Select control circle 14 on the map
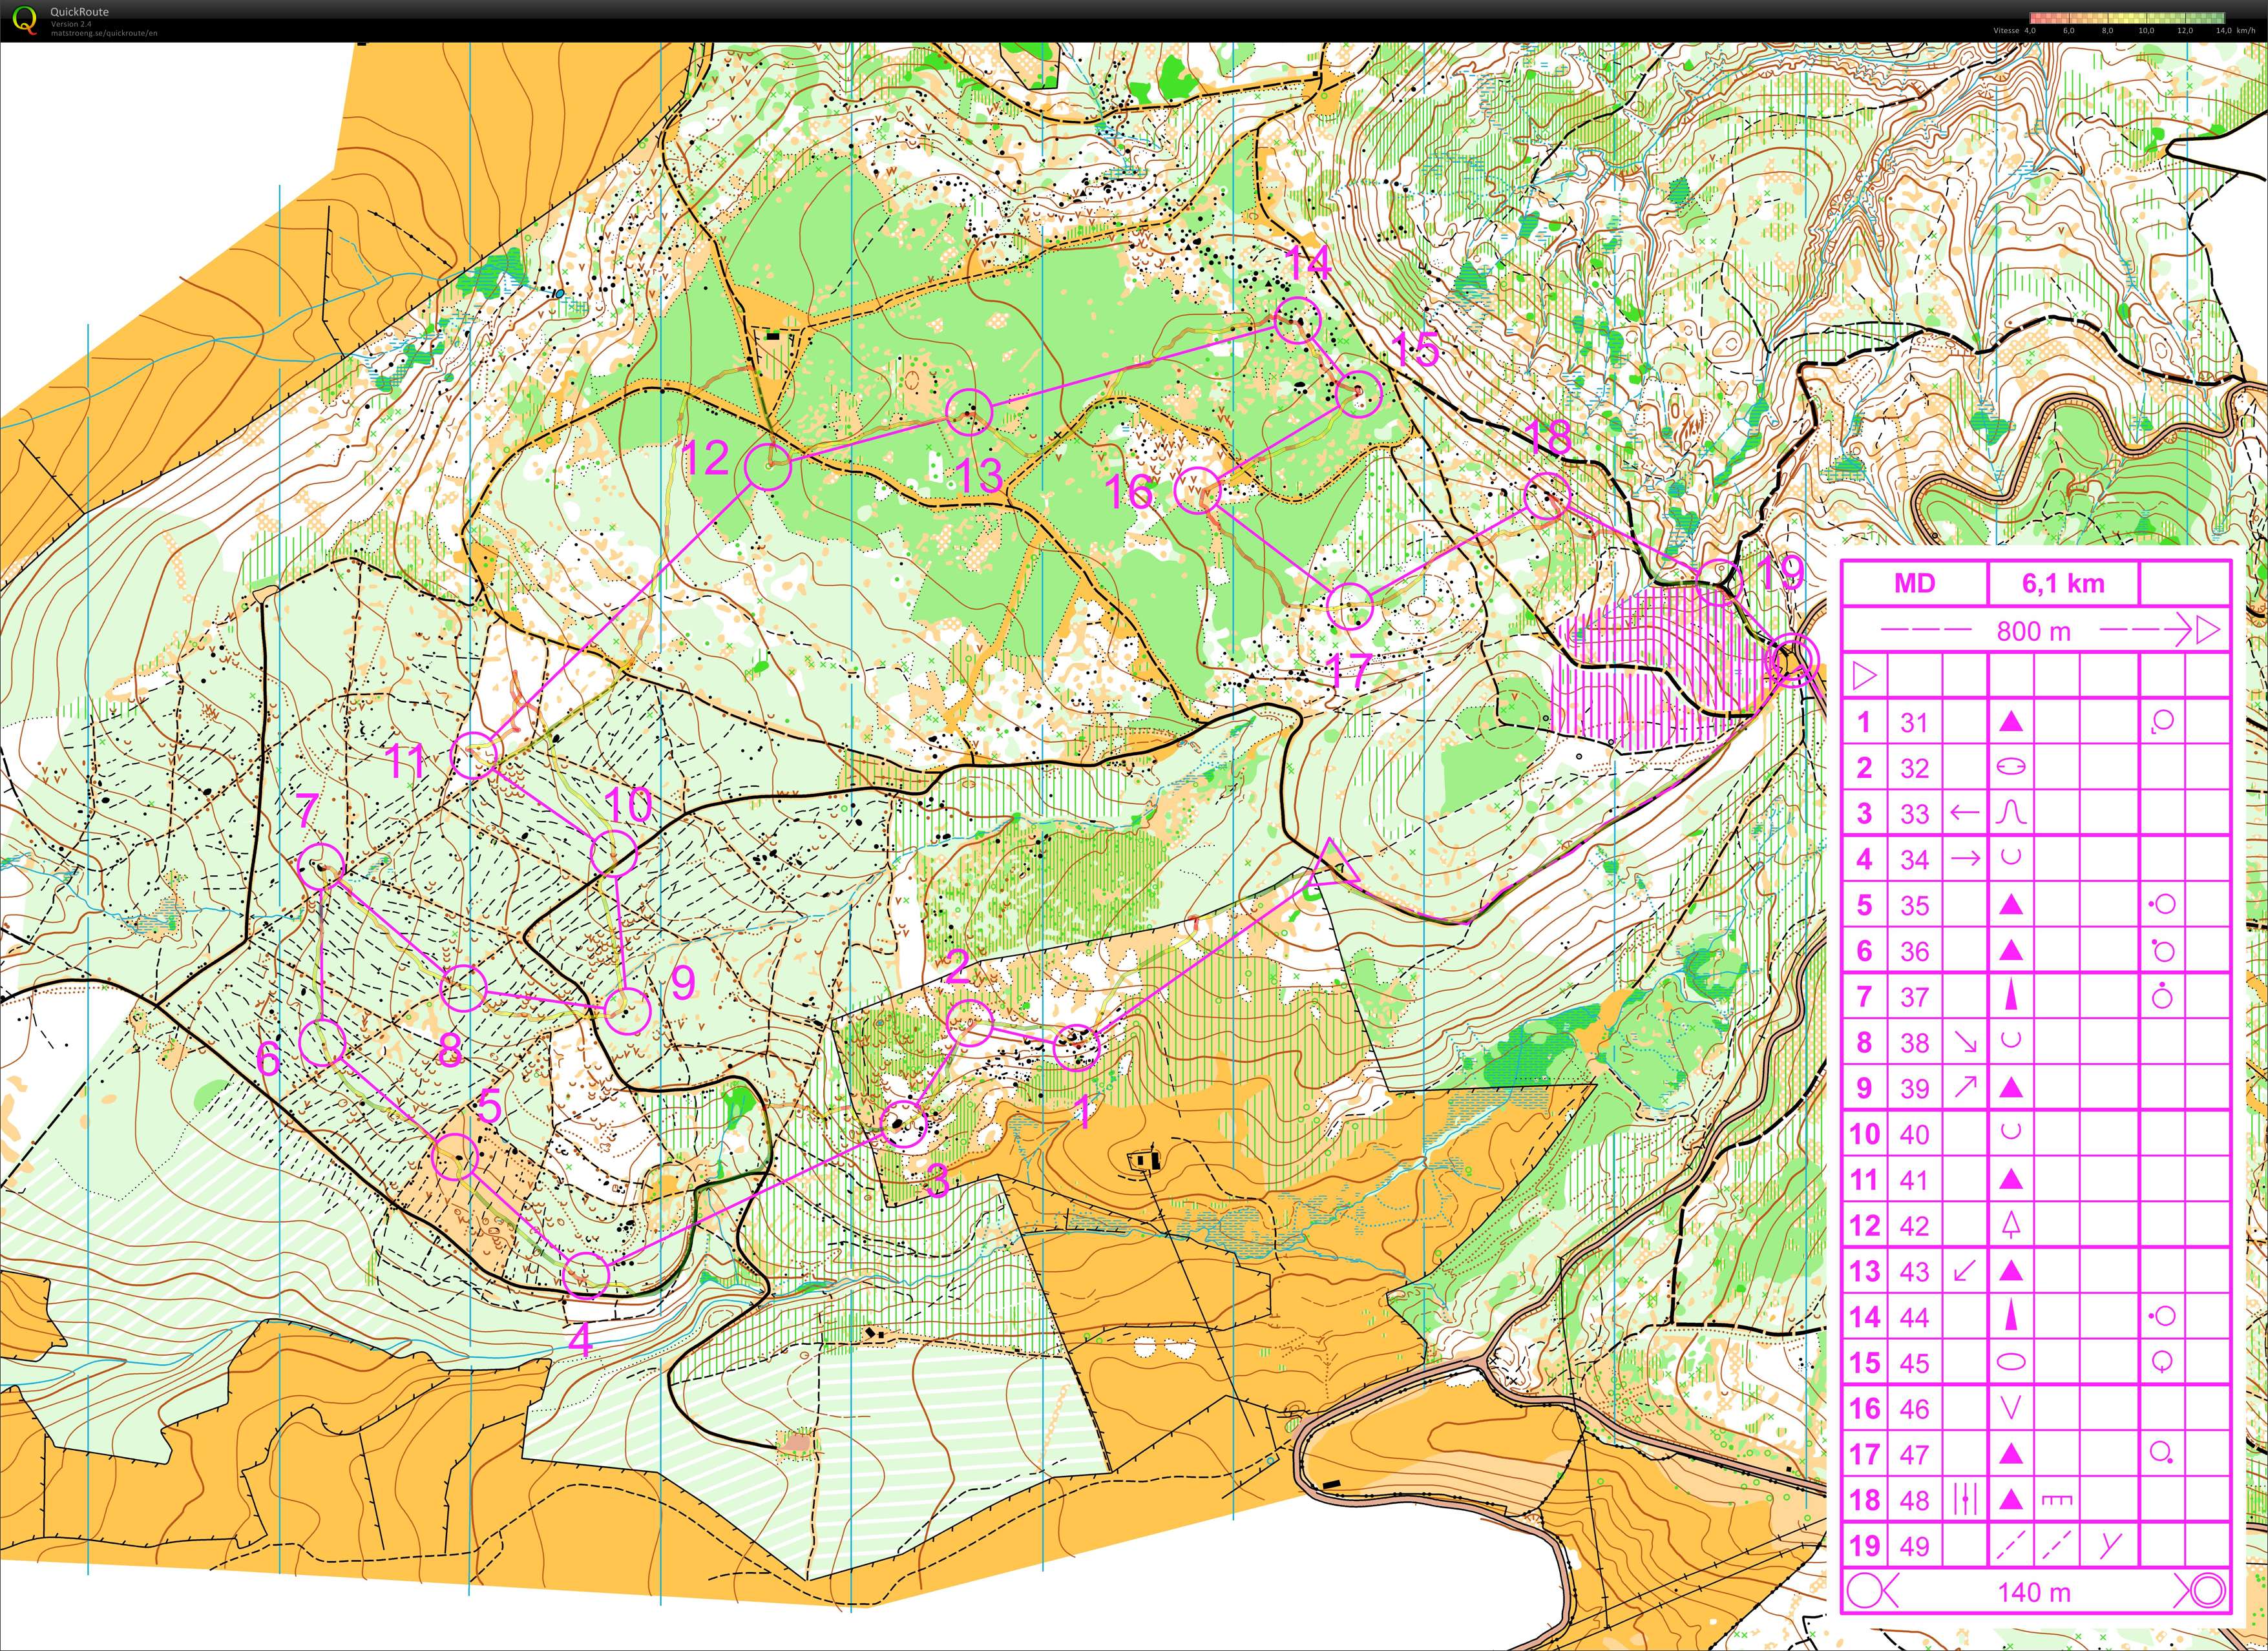Screen dimensions: 2268x1651 1298,321
